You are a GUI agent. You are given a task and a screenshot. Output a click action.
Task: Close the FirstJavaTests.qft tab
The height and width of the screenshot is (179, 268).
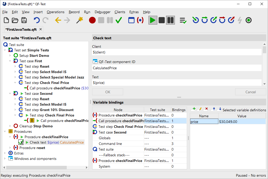[x=41, y=29]
